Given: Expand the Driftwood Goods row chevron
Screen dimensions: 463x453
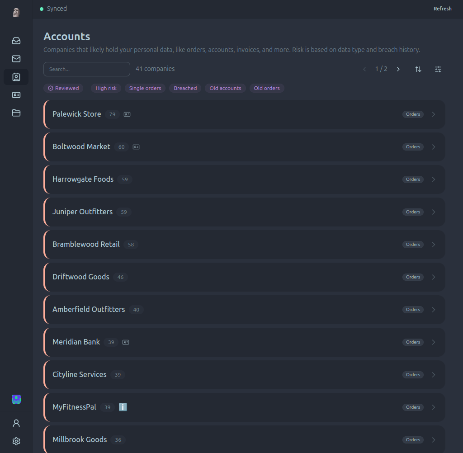Looking at the screenshot, I should point(434,277).
